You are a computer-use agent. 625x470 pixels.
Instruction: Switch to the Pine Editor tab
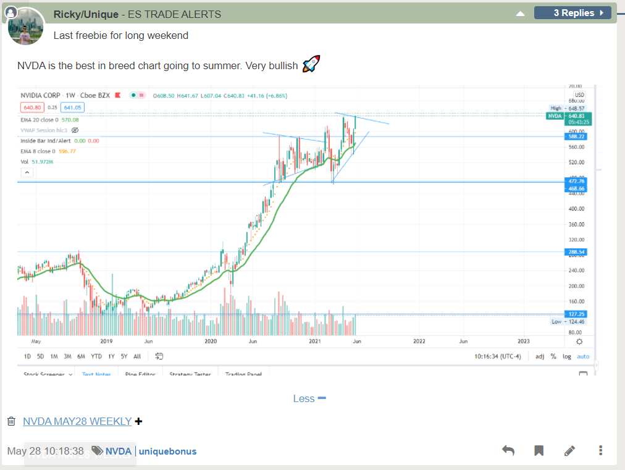pyautogui.click(x=140, y=374)
